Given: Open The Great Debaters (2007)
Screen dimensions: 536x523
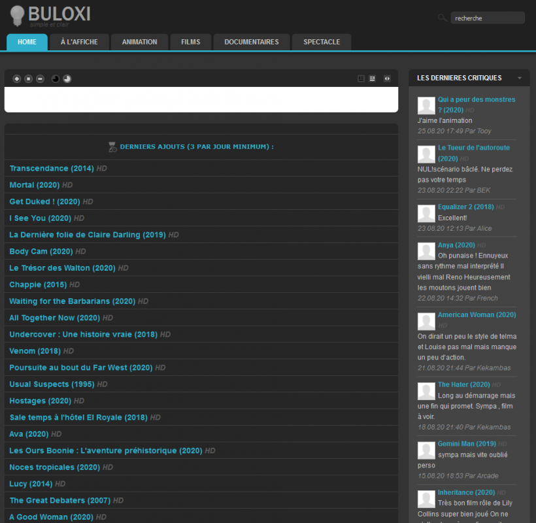Looking at the screenshot, I should (60, 500).
